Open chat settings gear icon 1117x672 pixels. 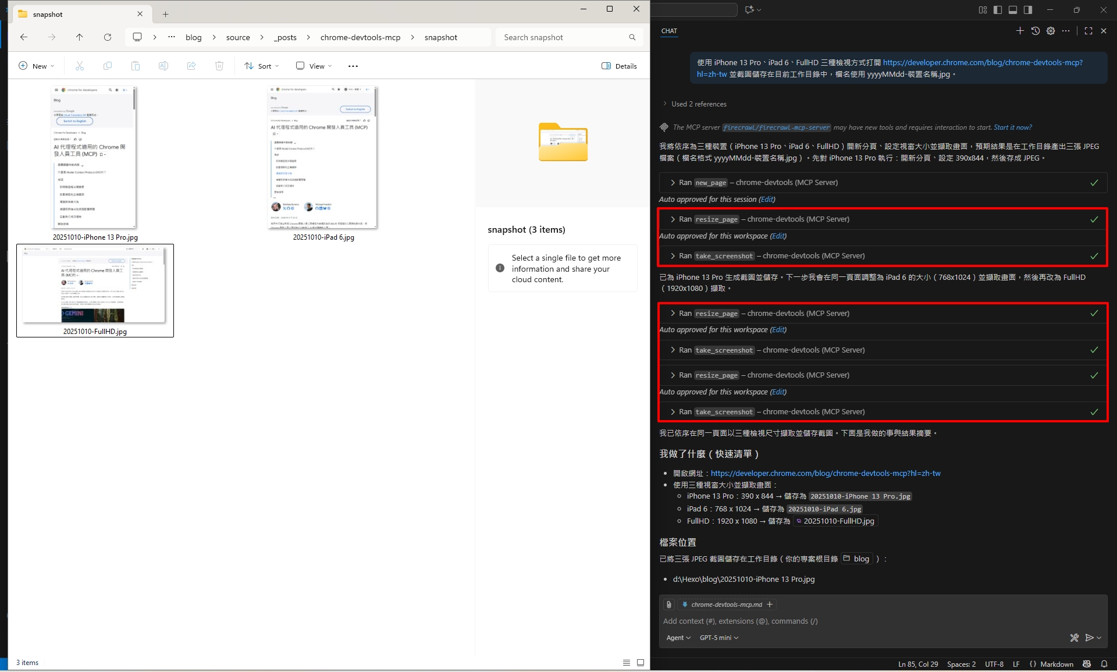pyautogui.click(x=1051, y=31)
